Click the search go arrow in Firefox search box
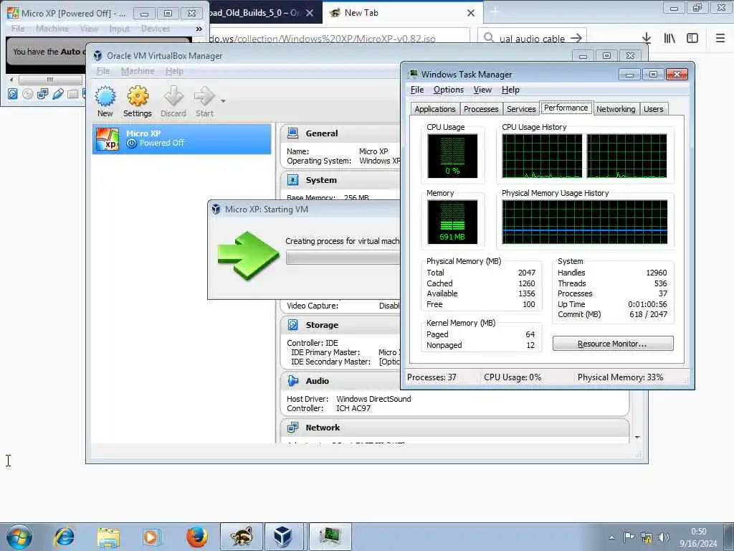 576,38
